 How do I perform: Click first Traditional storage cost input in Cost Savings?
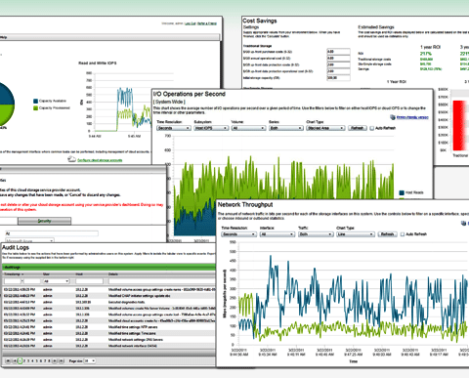click(x=338, y=52)
